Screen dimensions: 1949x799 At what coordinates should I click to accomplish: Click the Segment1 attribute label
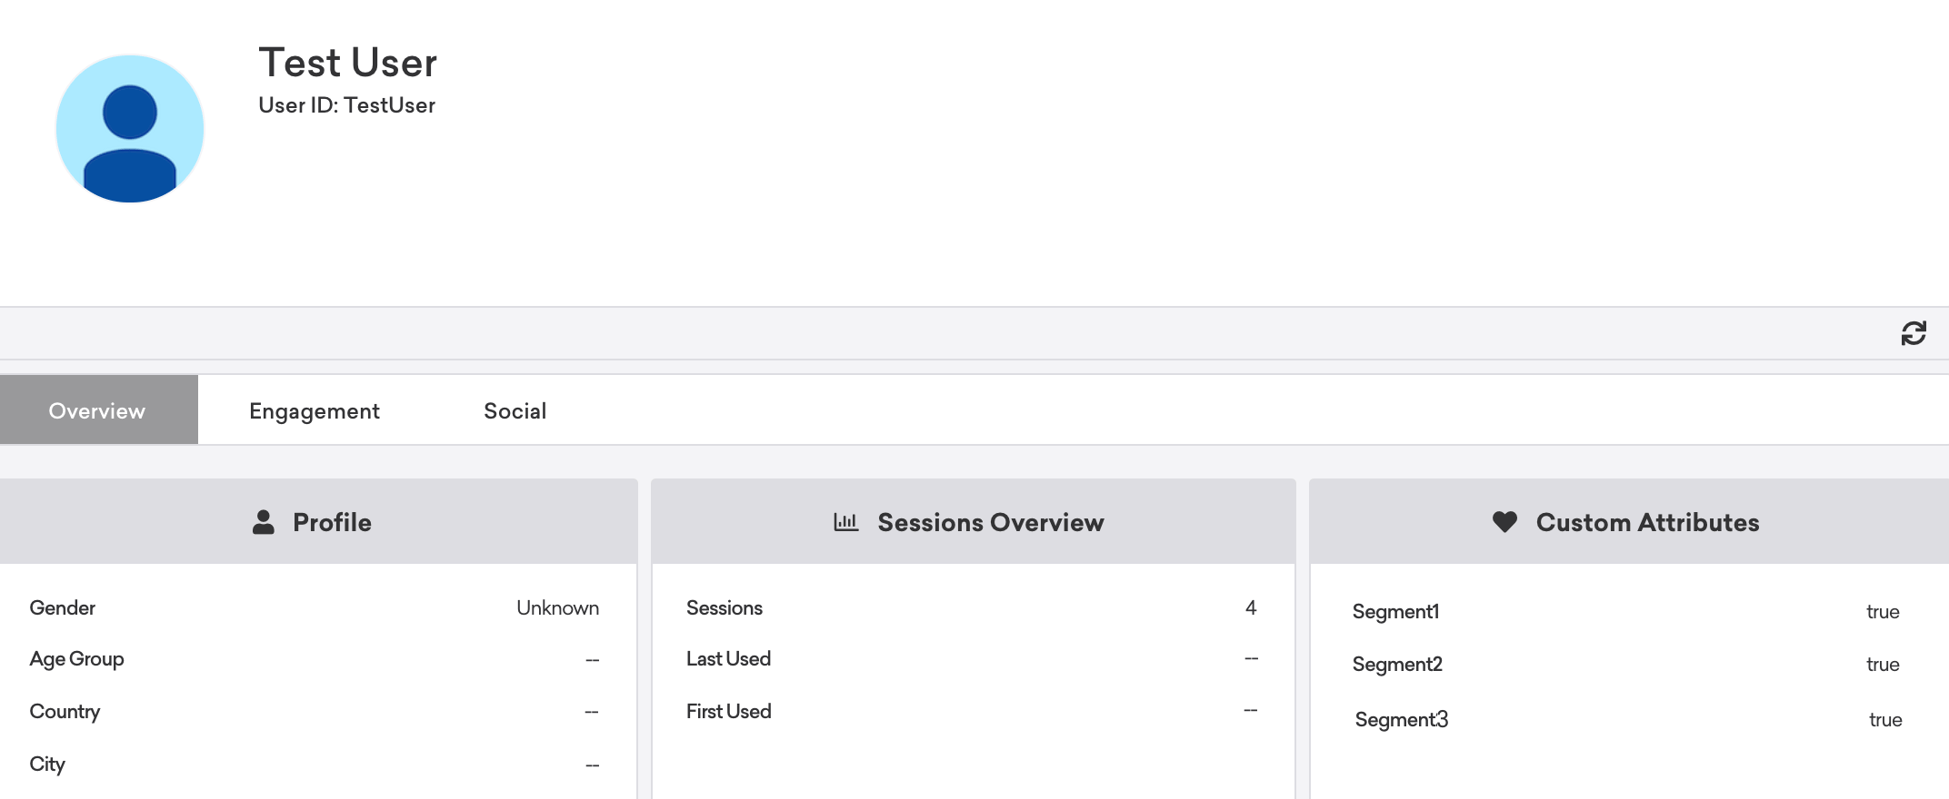pos(1395,611)
